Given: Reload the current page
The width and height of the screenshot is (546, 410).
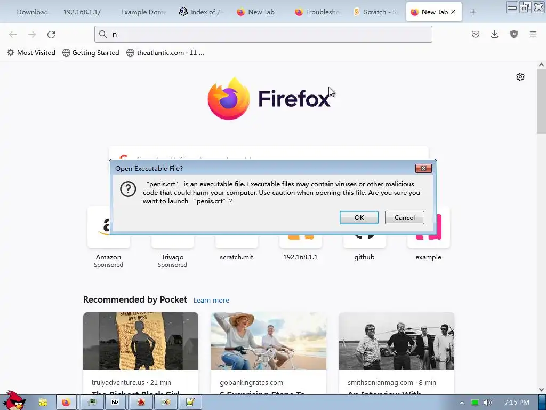Looking at the screenshot, I should (x=51, y=35).
